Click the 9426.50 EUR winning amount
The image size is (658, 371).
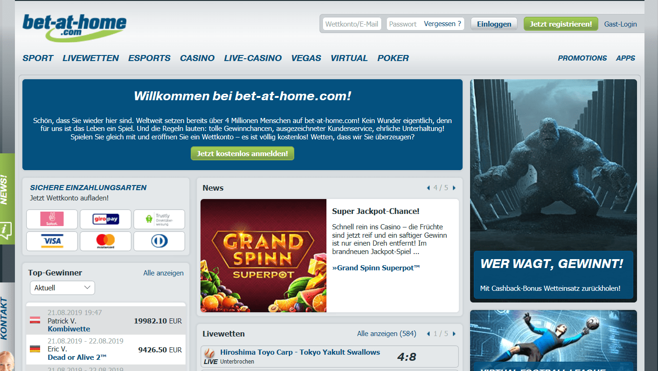click(x=160, y=350)
